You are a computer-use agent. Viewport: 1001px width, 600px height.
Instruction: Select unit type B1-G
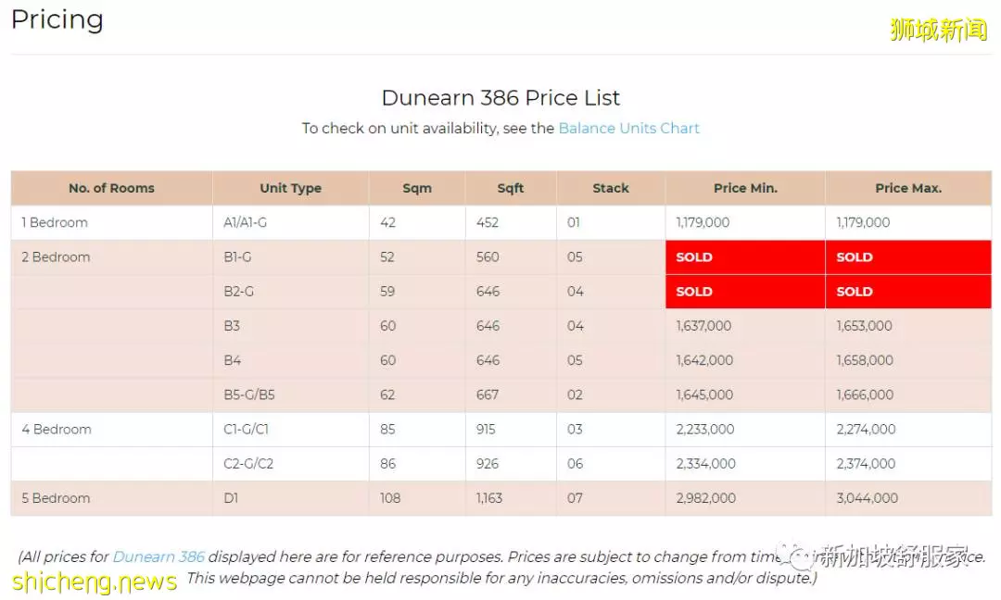237,257
